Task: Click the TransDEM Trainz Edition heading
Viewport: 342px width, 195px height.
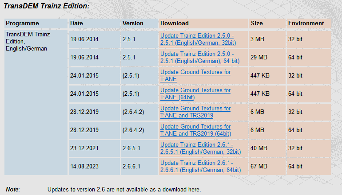Action: coord(47,6)
